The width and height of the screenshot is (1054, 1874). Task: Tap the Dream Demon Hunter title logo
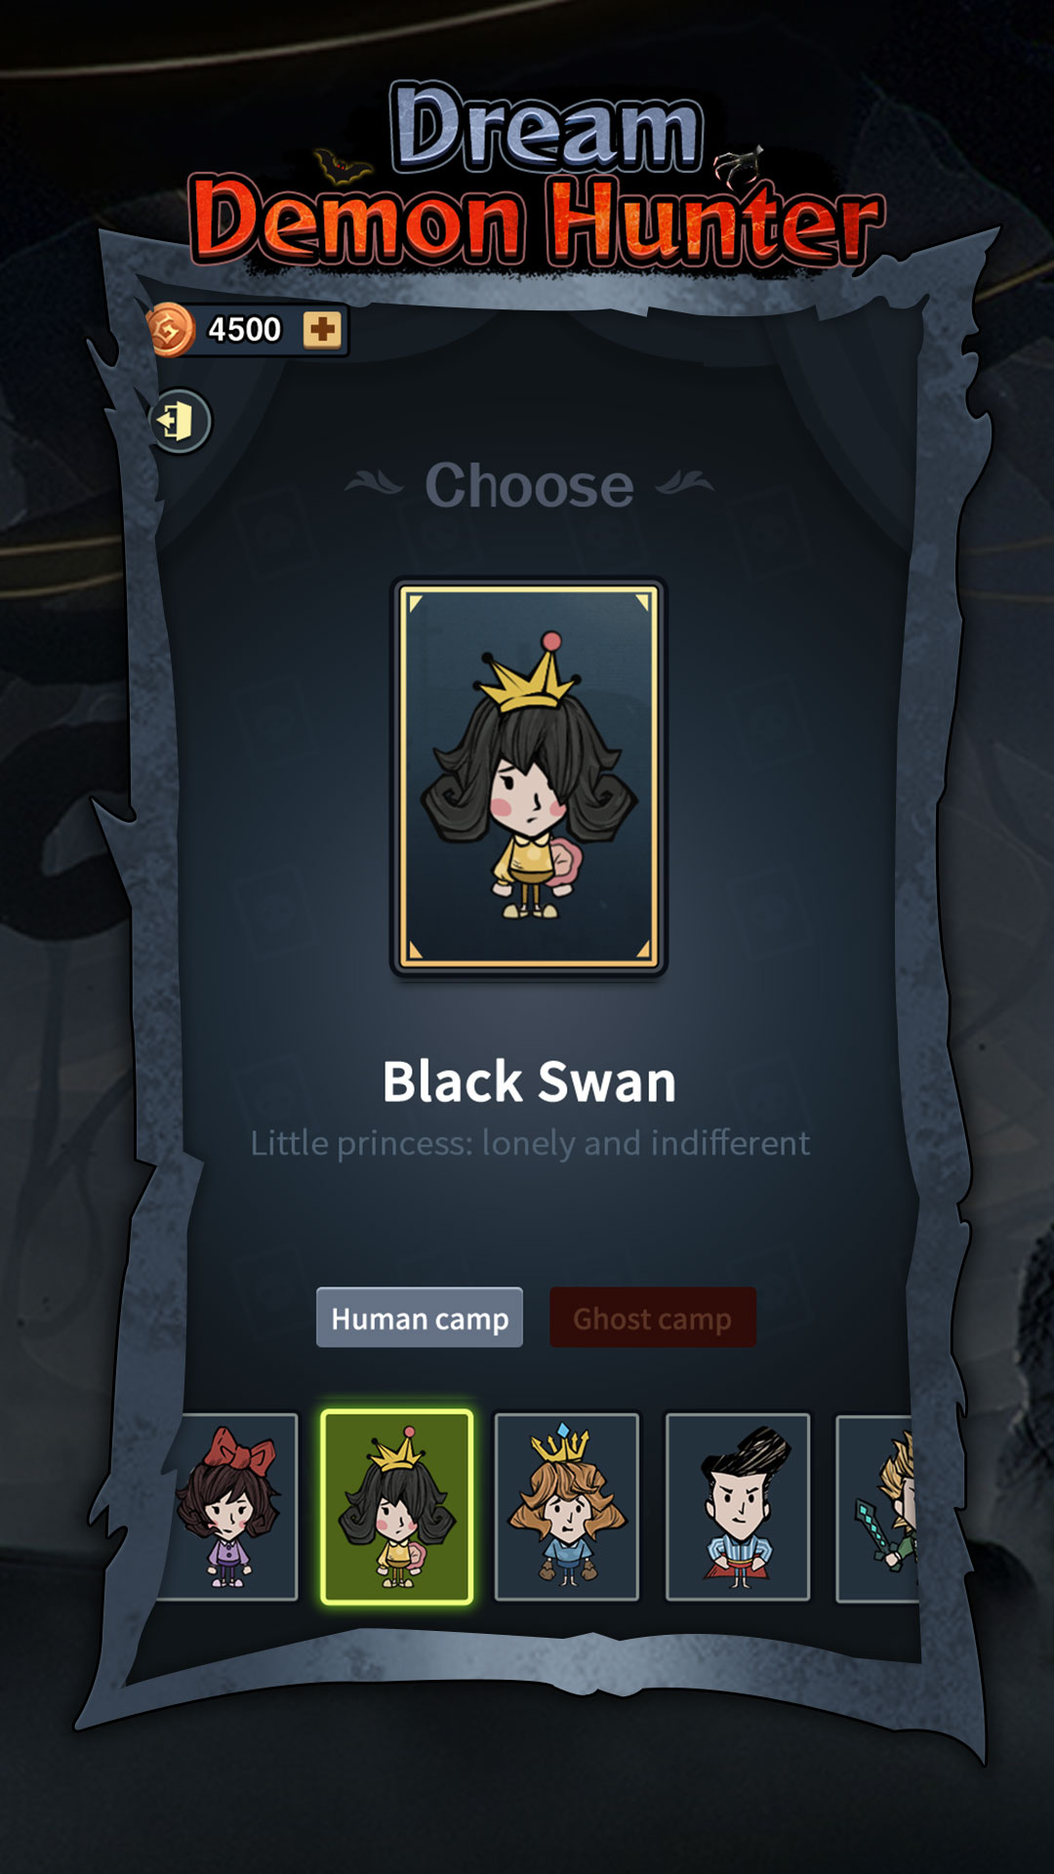tap(537, 176)
